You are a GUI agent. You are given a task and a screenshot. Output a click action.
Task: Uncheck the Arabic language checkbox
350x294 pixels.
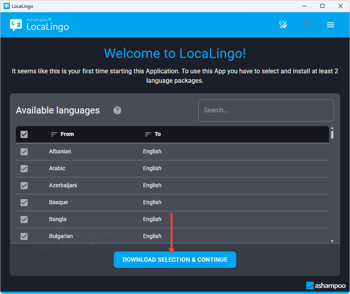pos(24,169)
